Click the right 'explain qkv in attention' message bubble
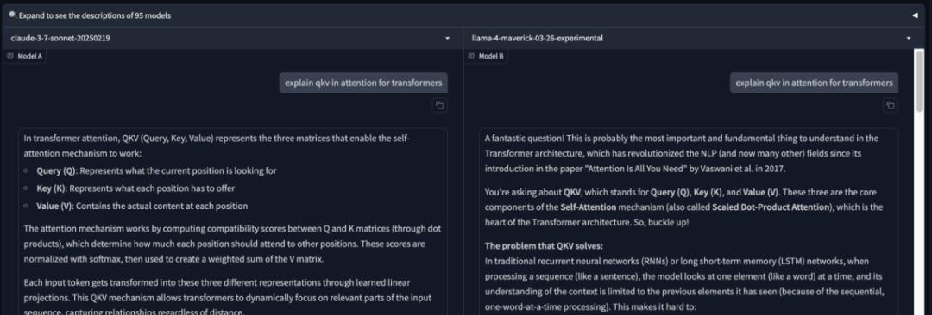 (814, 83)
